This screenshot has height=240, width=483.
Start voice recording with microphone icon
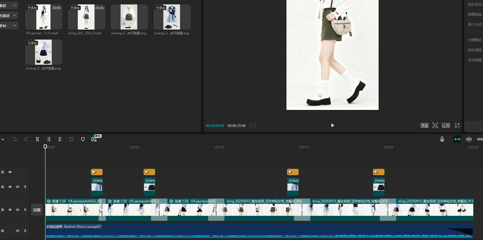[x=442, y=139]
